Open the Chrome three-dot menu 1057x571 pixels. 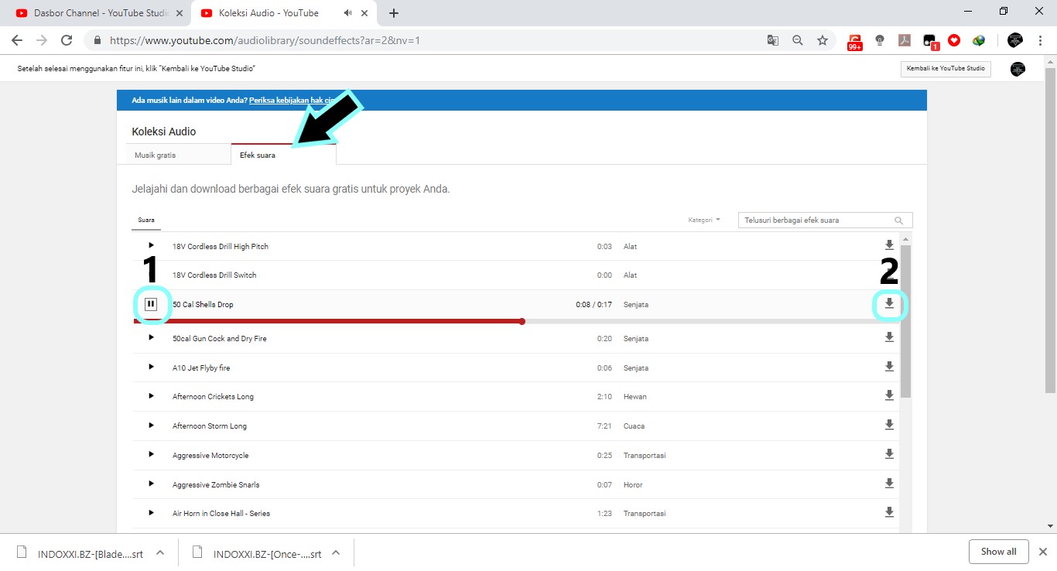click(1041, 40)
